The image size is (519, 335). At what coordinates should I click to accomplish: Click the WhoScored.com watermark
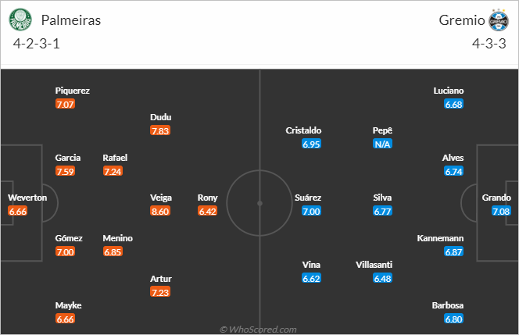pos(258,330)
